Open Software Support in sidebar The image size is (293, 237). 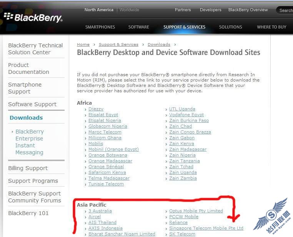pos(32,104)
